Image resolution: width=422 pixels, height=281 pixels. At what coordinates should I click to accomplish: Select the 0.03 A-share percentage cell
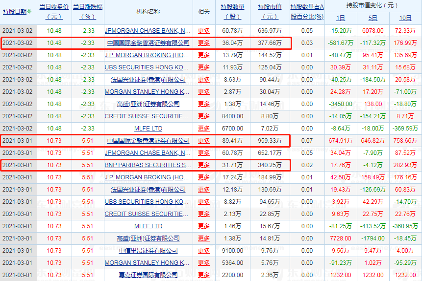pyautogui.click(x=307, y=43)
